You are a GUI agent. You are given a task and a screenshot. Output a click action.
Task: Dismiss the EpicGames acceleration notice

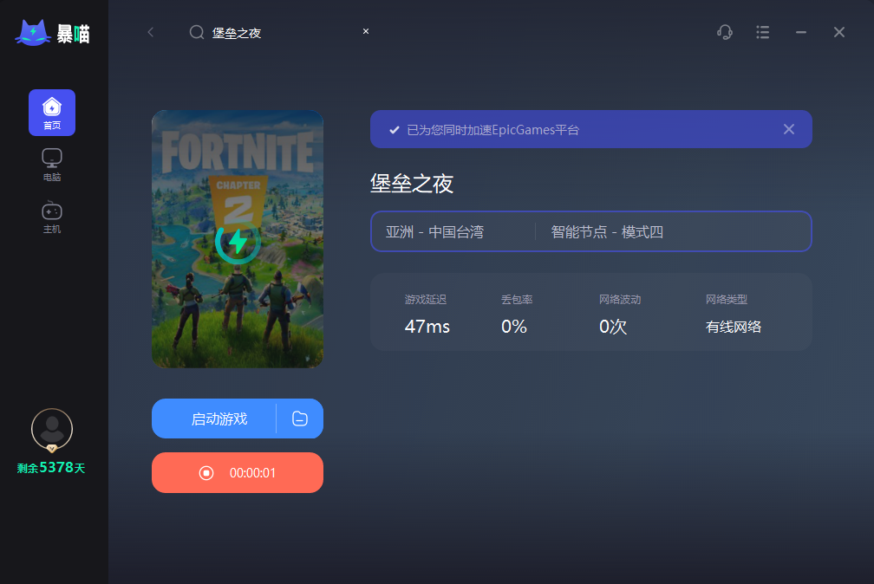[789, 129]
